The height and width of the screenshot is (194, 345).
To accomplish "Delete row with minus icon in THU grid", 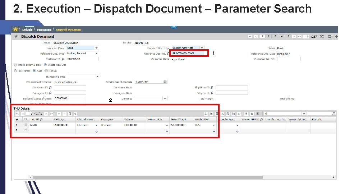I will click(64, 114).
